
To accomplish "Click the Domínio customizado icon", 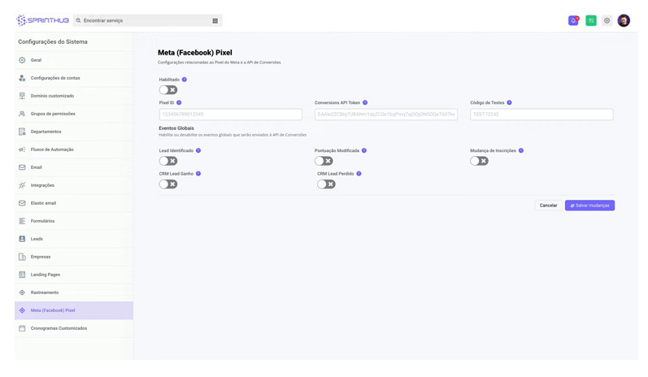I will 22,96.
